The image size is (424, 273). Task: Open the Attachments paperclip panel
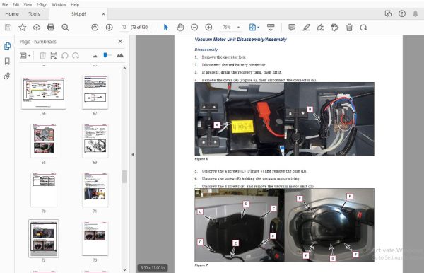click(x=7, y=76)
